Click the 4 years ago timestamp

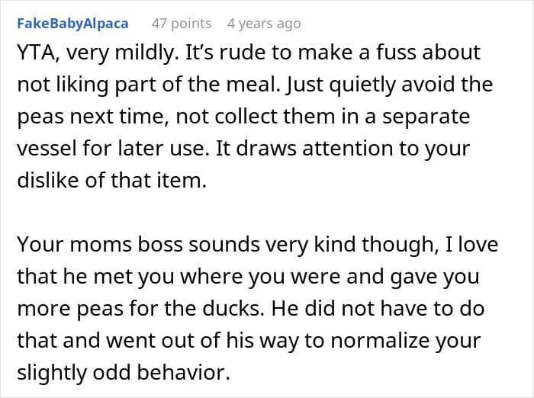pyautogui.click(x=265, y=24)
